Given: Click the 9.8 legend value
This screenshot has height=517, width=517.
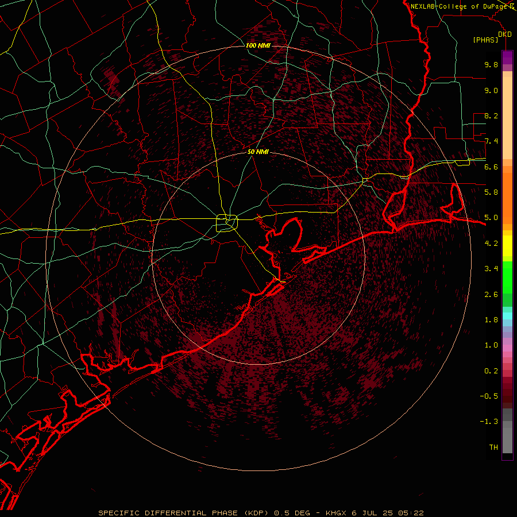Looking at the screenshot, I should tap(491, 64).
